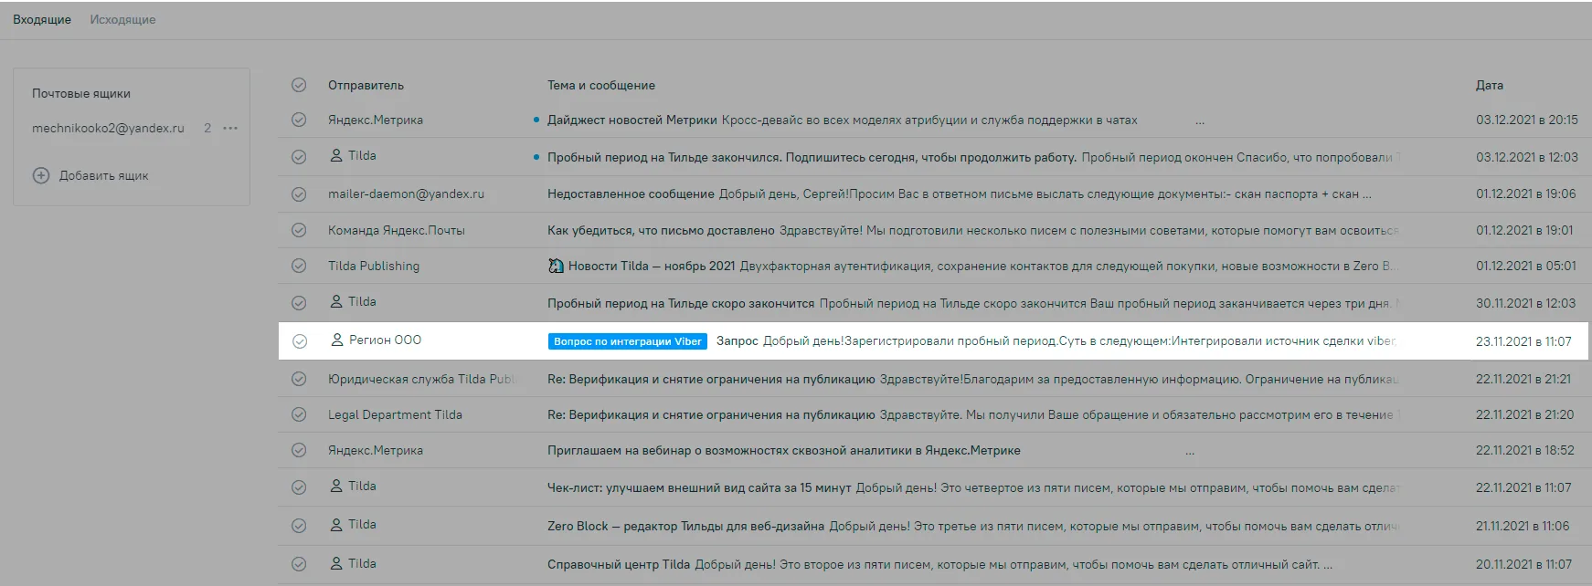Open the three-dots menu beside mechnikooko2@yandex.ru
This screenshot has height=586, width=1592.
(x=230, y=128)
